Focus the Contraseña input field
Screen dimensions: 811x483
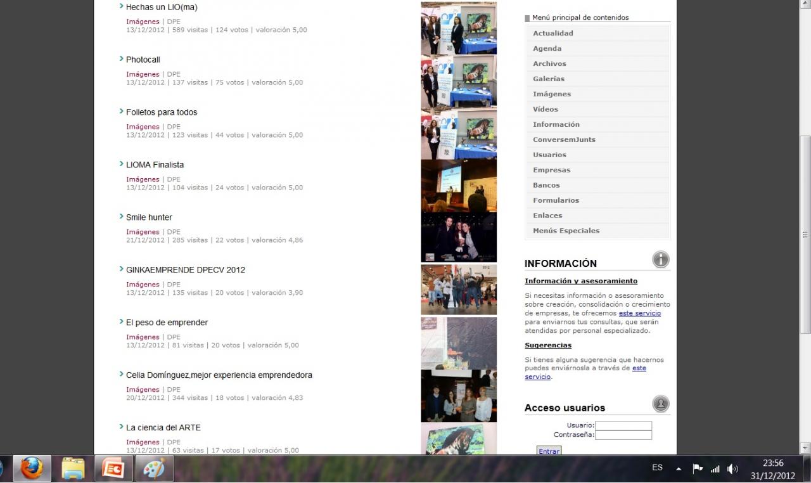point(623,435)
